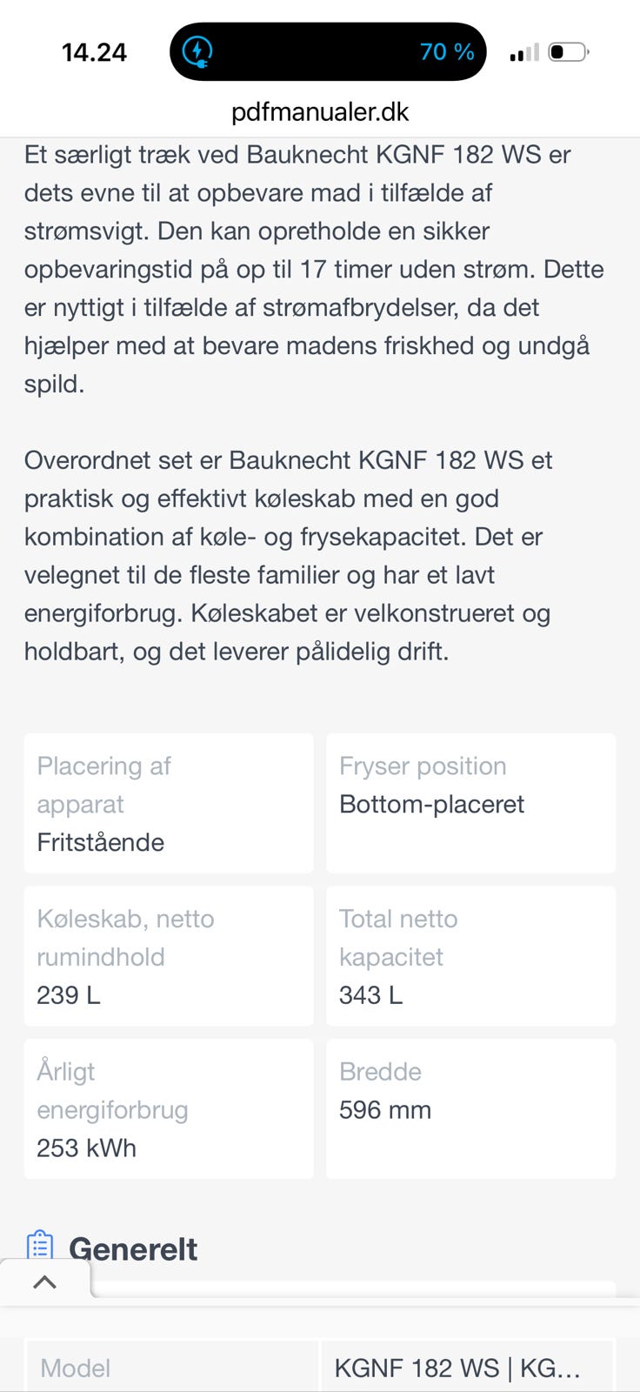Tap the battery icon in status bar
Screen dimensions: 640x1392
coord(569,52)
